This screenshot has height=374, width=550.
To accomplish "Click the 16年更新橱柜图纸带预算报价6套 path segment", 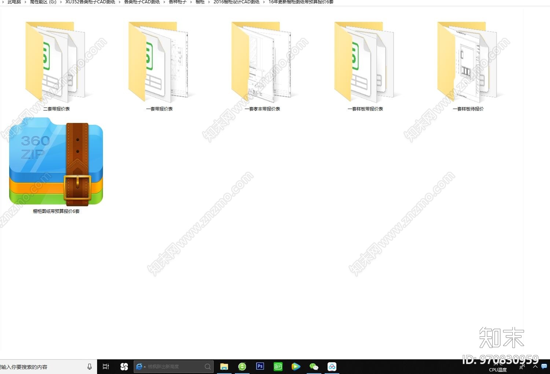I will click(301, 2).
